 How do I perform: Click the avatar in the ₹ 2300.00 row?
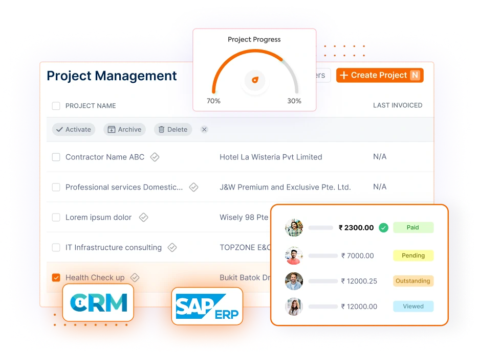coord(294,228)
